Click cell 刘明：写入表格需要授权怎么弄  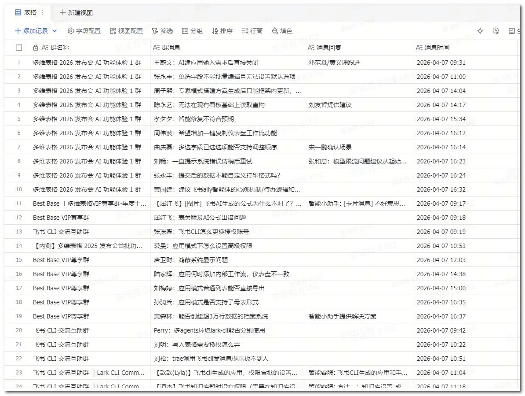[228, 344]
